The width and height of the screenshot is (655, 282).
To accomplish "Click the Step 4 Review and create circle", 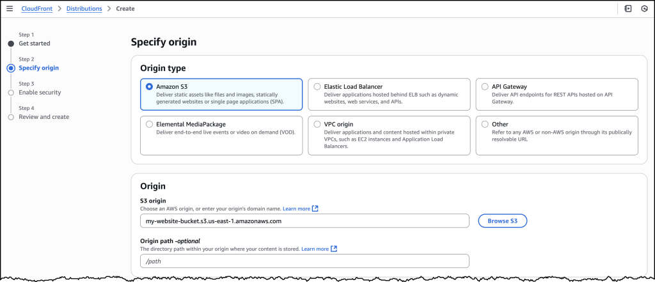I will click(x=11, y=117).
